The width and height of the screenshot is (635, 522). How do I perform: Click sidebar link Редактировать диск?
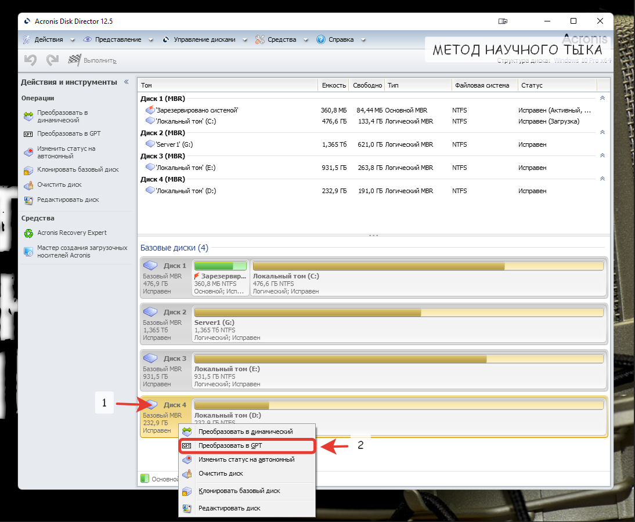pyautogui.click(x=68, y=200)
